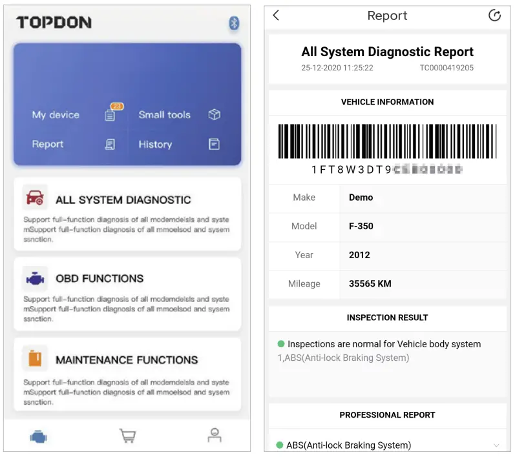This screenshot has height=457, width=515.
Task: Click the orange oil can maintenance icon
Action: click(35, 358)
